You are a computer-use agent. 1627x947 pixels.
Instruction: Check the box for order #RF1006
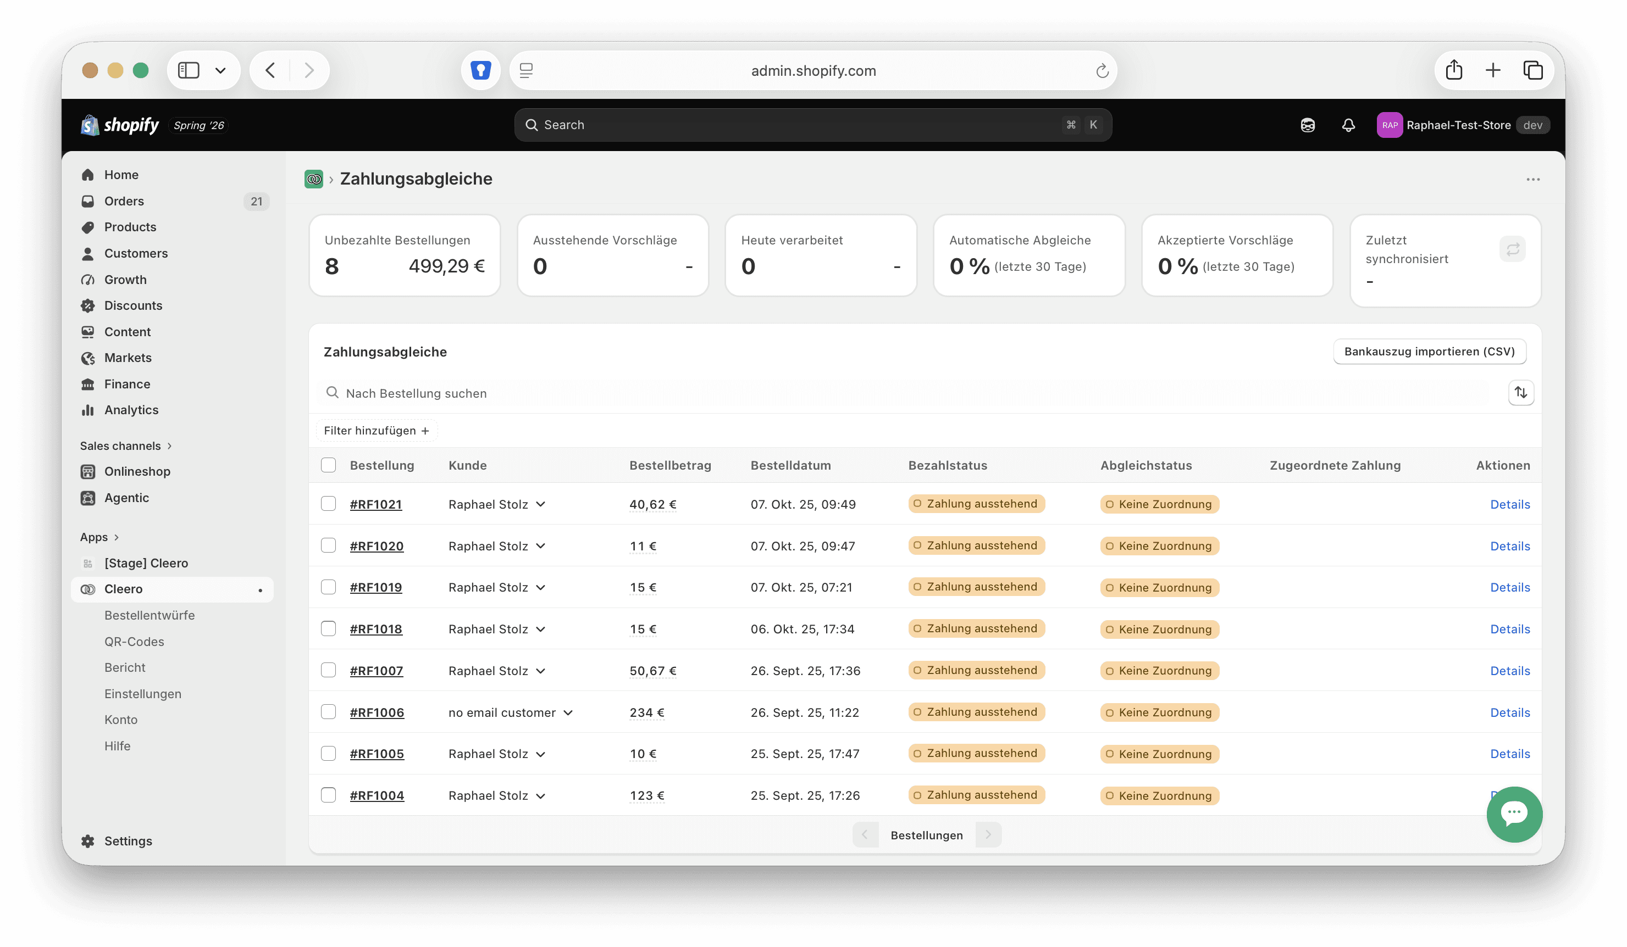click(x=328, y=711)
